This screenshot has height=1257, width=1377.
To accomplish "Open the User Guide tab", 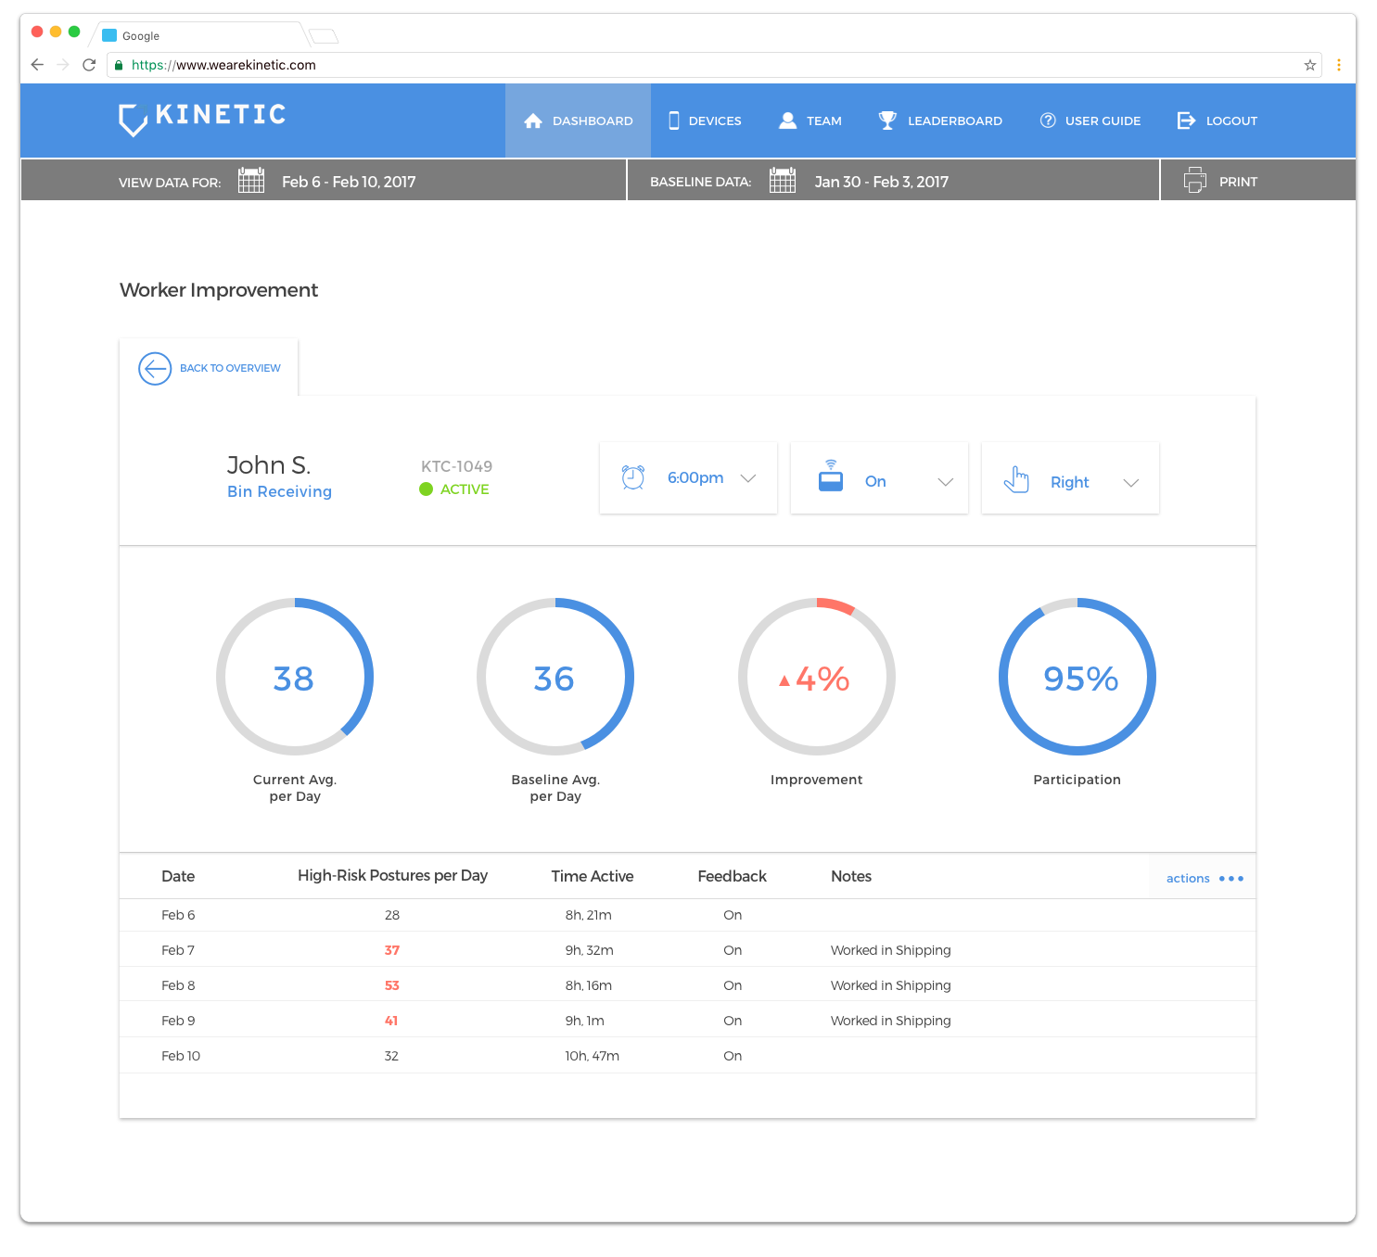I will pos(1090,121).
